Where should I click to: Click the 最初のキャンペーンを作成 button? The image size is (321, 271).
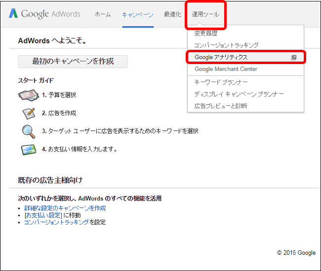click(73, 62)
